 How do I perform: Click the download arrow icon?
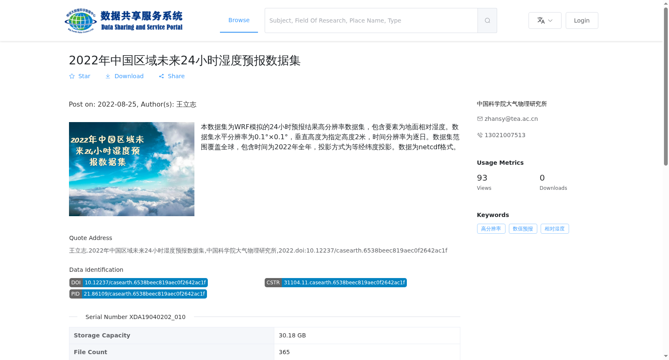pos(108,76)
